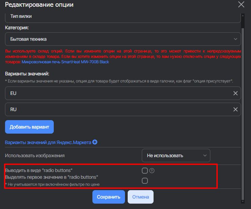This screenshot has width=251, height=209.
Task: Close the option editing dialog
Action: [241, 5]
